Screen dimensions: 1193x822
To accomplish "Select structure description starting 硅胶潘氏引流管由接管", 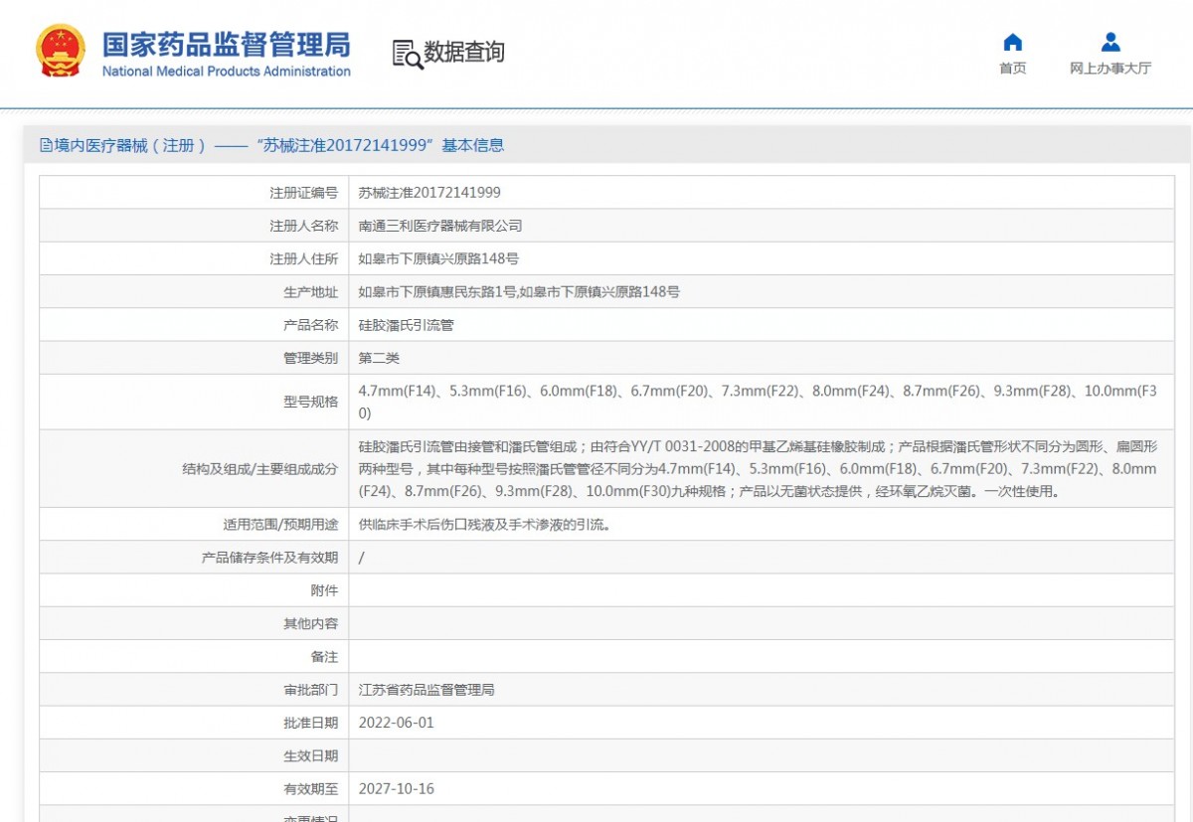I will (x=758, y=468).
